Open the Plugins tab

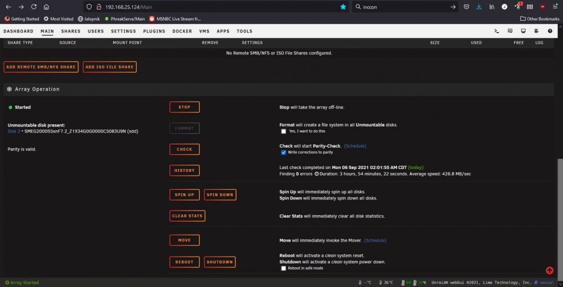154,31
